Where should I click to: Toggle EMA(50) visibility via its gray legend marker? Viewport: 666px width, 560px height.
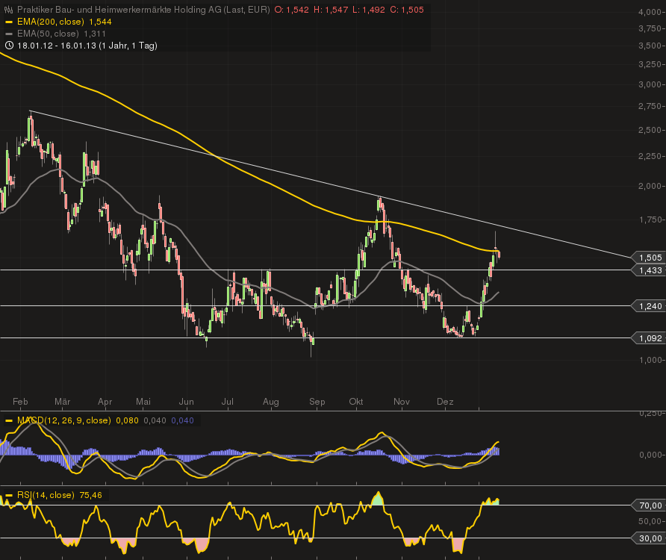pyautogui.click(x=9, y=34)
